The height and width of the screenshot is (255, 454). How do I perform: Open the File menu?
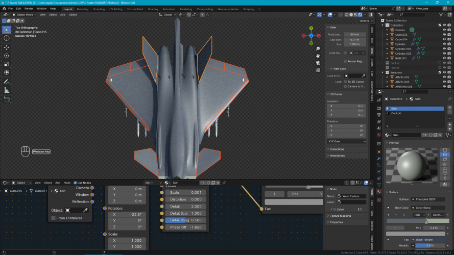(10, 9)
